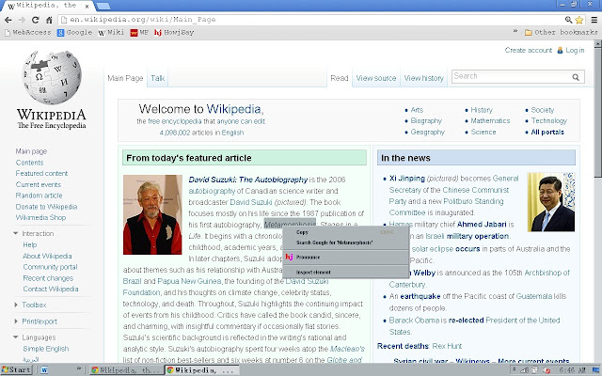Open the Geography portal link
This screenshot has width=602, height=376.
[427, 132]
